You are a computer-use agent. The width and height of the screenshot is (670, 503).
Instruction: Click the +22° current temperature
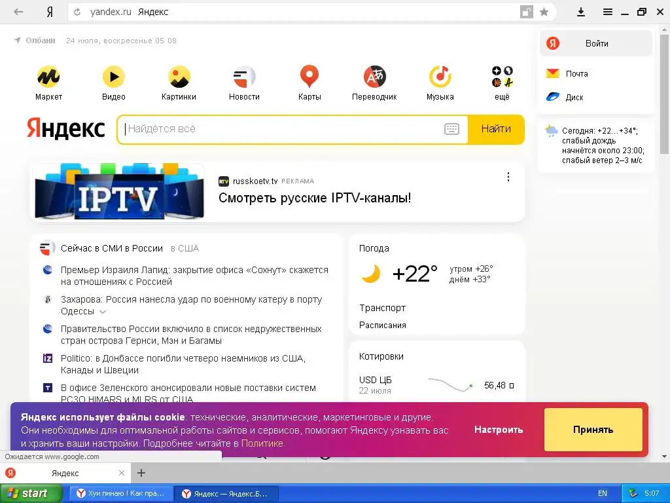(415, 274)
